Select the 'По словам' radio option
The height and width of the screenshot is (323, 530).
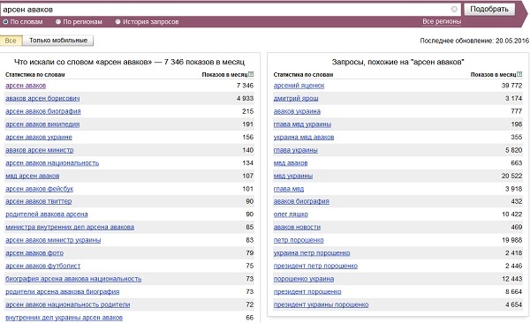[x=5, y=22]
